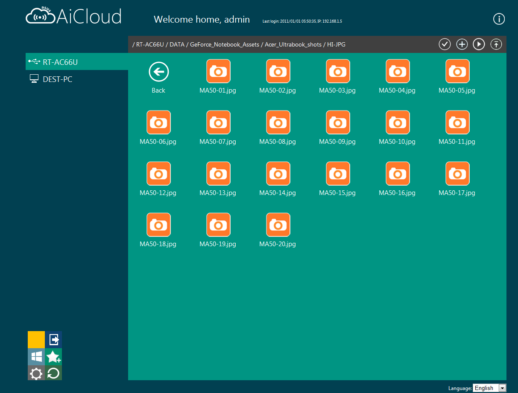Open picture MA50-20.jpg

(278, 224)
